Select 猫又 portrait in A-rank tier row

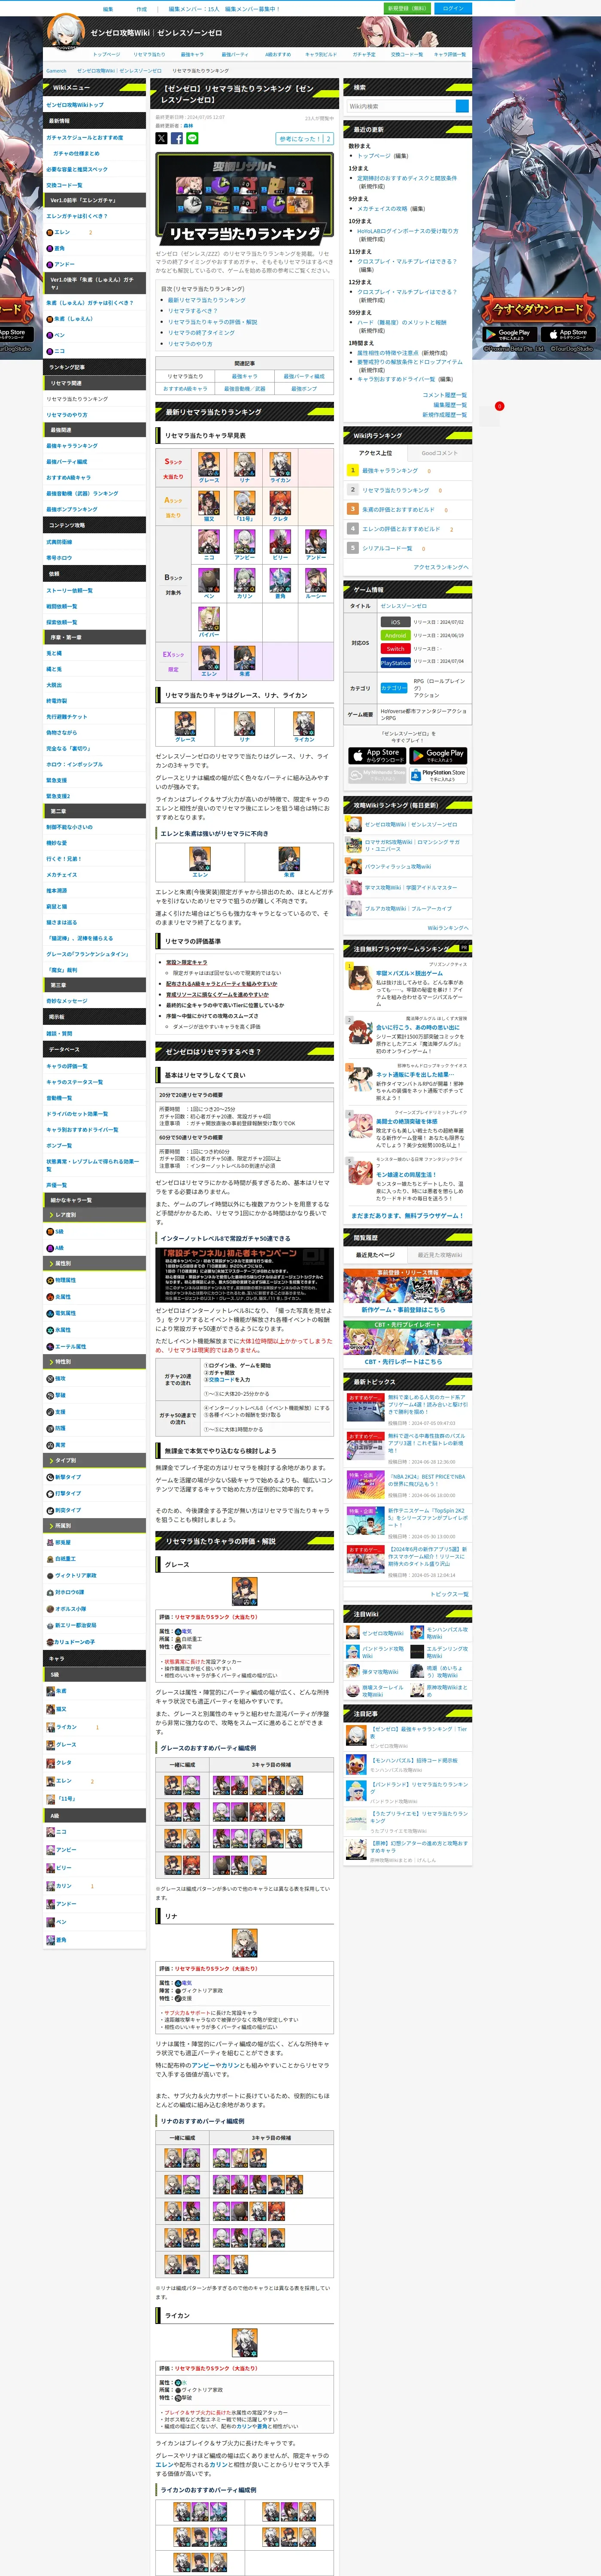(209, 503)
